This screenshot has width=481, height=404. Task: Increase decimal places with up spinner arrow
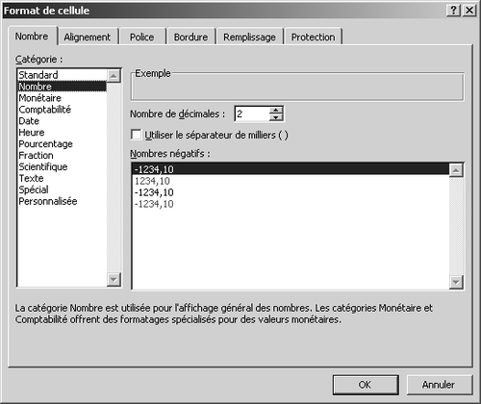[x=276, y=111]
